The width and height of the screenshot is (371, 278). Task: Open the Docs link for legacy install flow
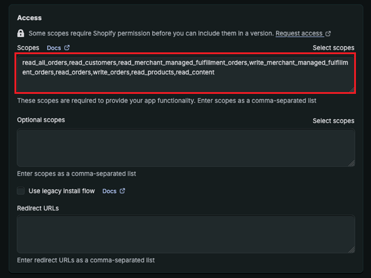109,191
